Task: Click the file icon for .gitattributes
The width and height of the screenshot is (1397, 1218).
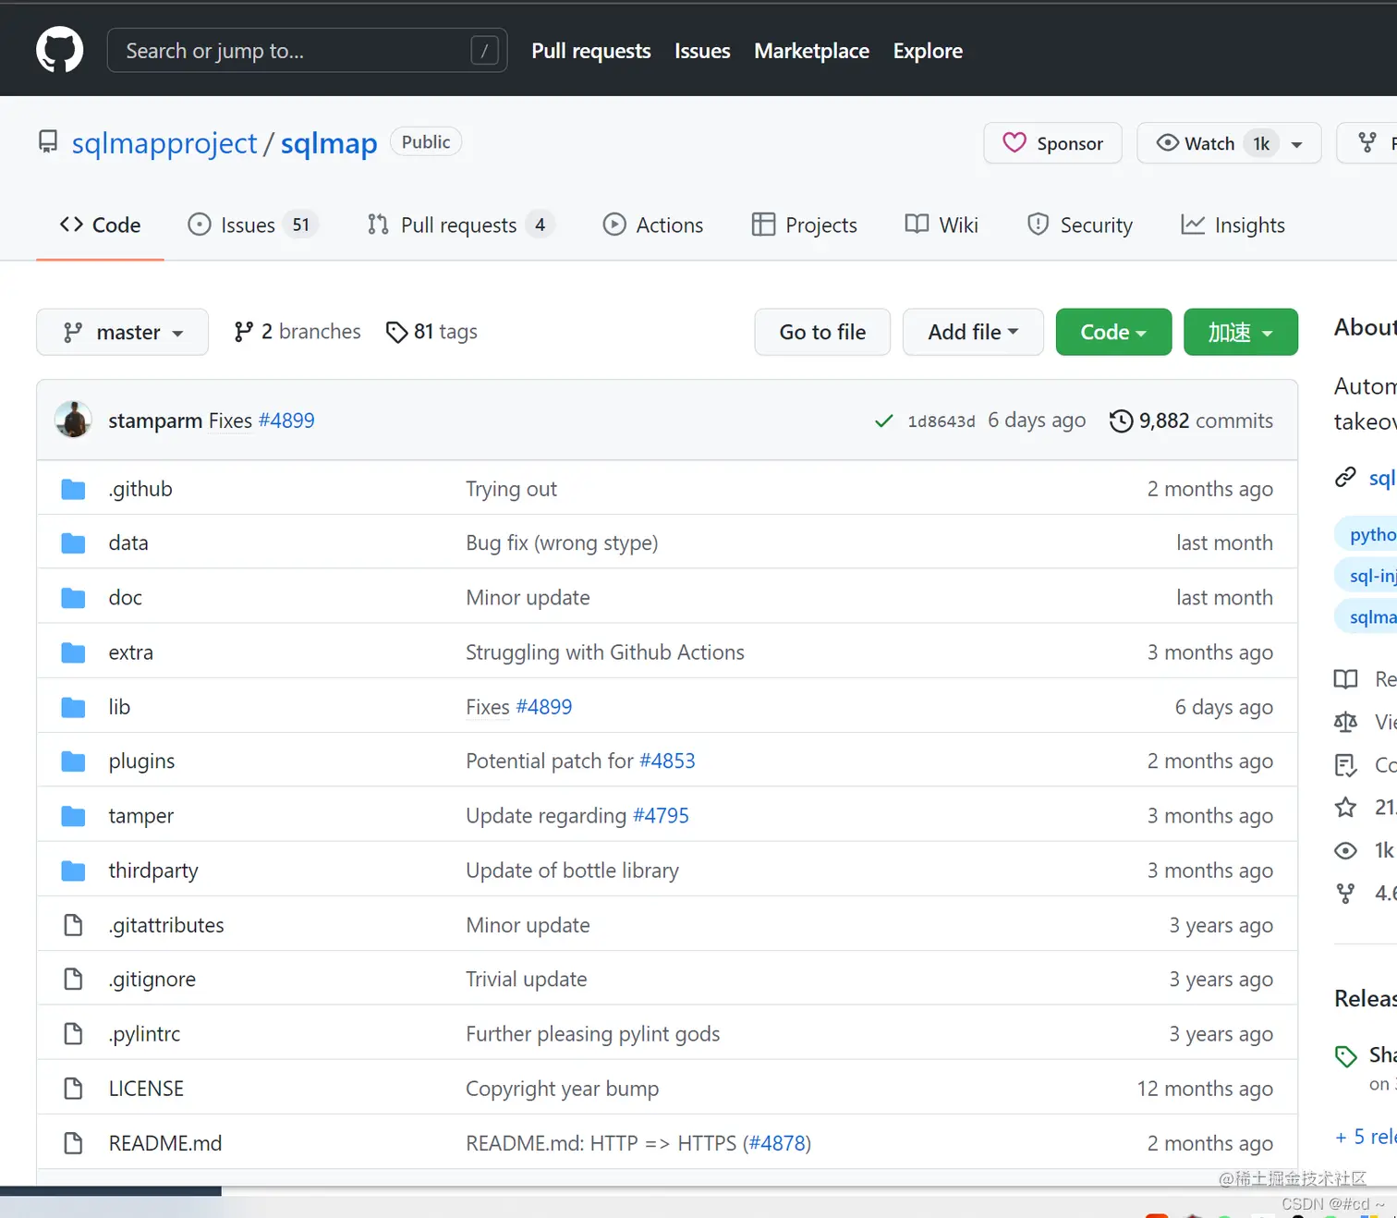Action: (73, 925)
